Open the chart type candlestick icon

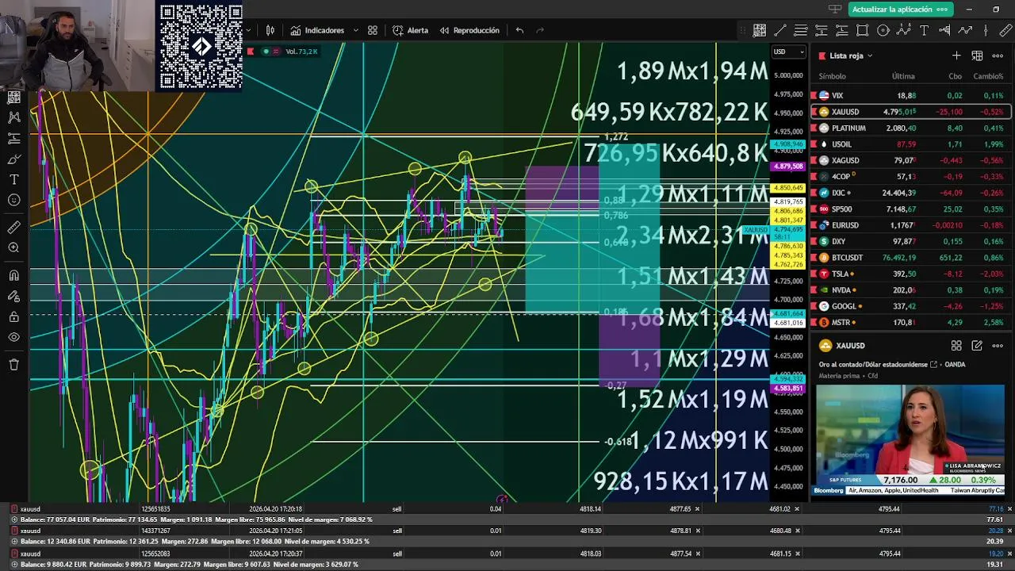pyautogui.click(x=270, y=30)
